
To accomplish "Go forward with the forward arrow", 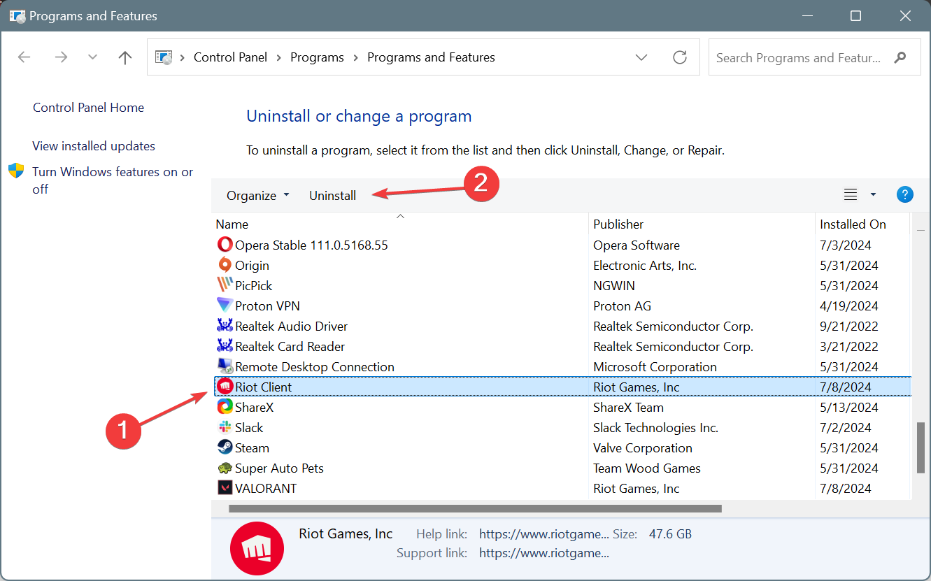I will (x=61, y=57).
